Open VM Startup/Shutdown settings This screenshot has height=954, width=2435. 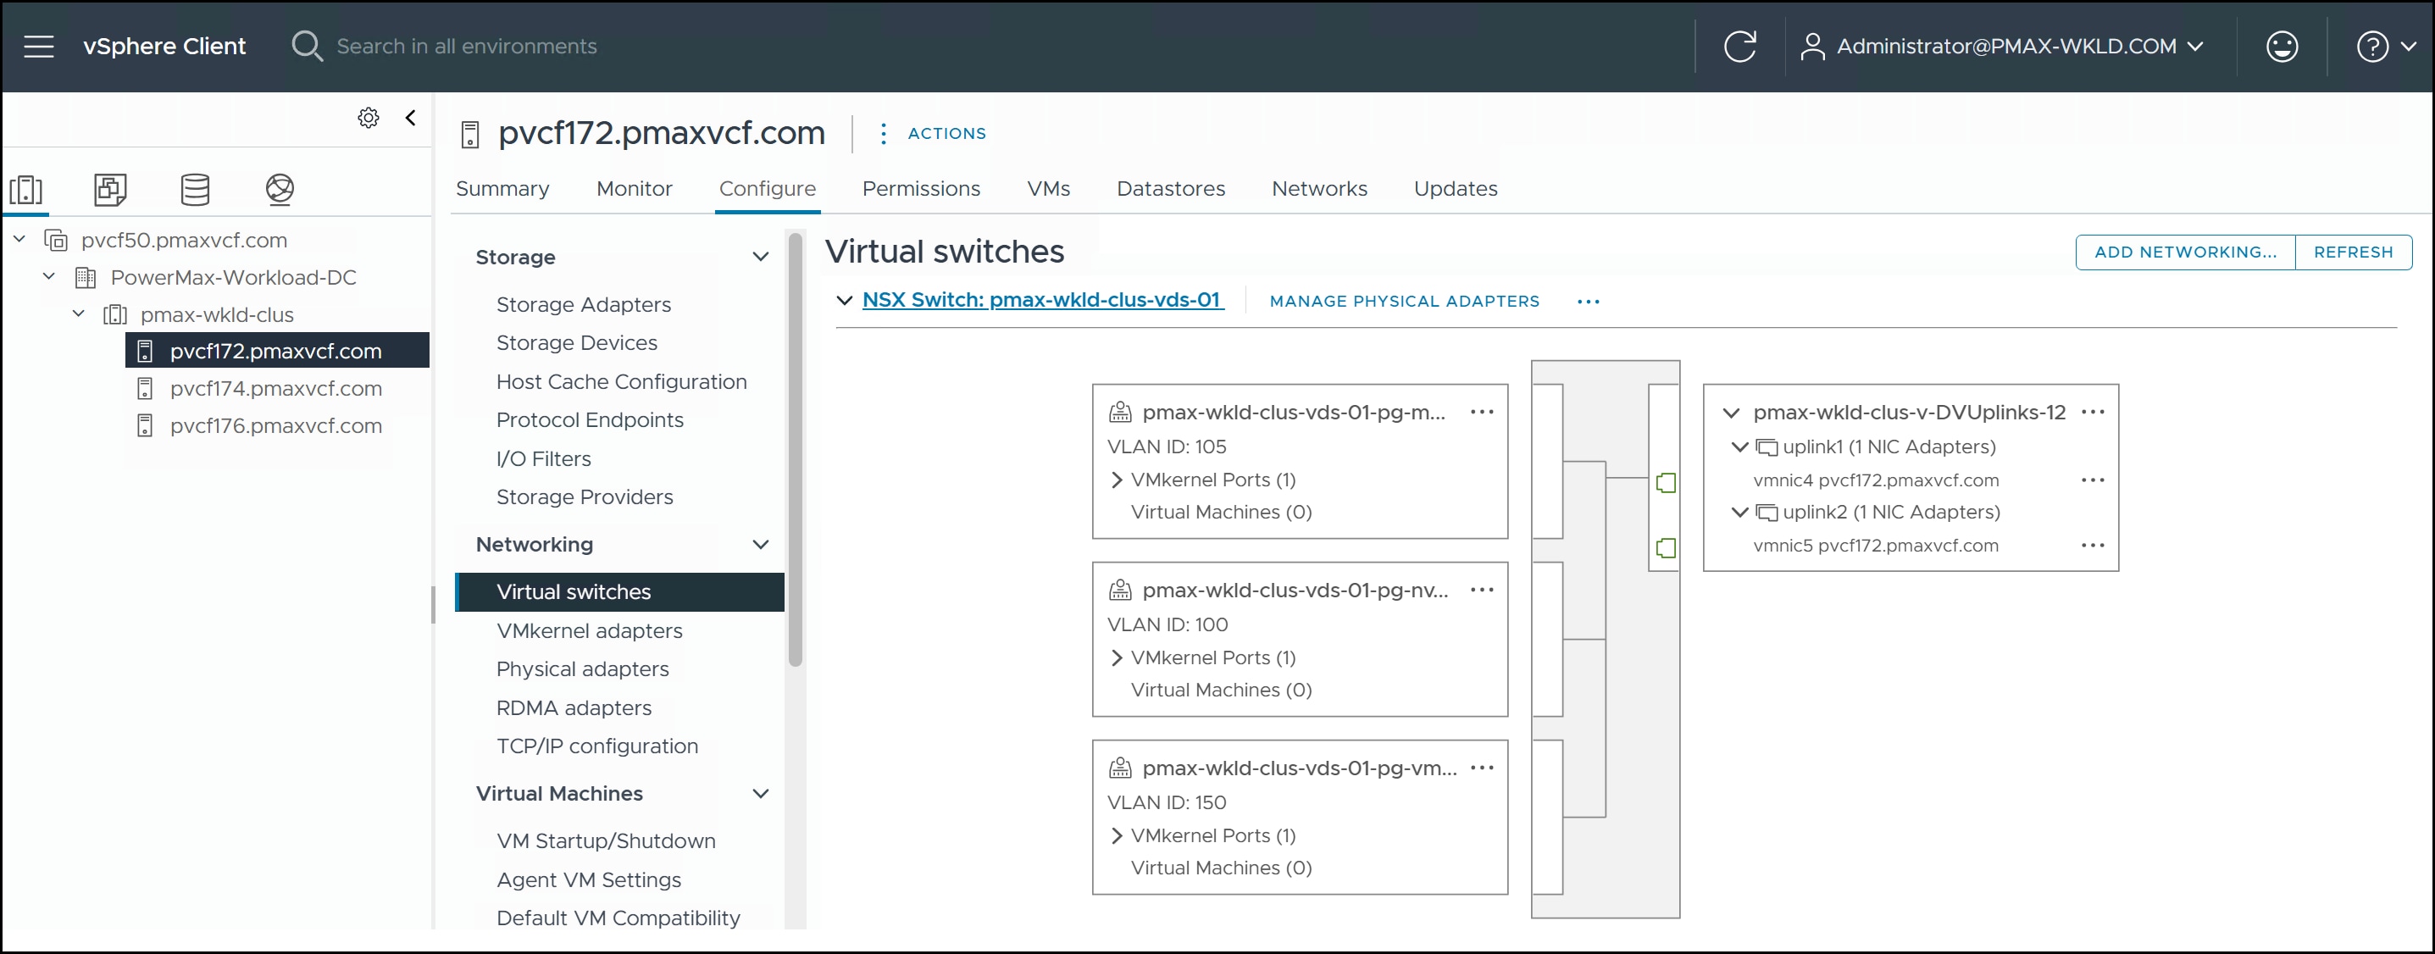click(605, 840)
